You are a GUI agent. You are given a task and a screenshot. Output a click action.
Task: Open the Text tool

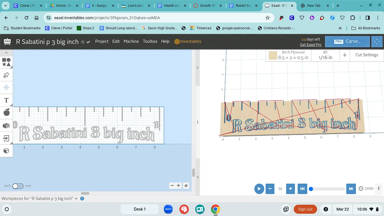pyautogui.click(x=6, y=100)
